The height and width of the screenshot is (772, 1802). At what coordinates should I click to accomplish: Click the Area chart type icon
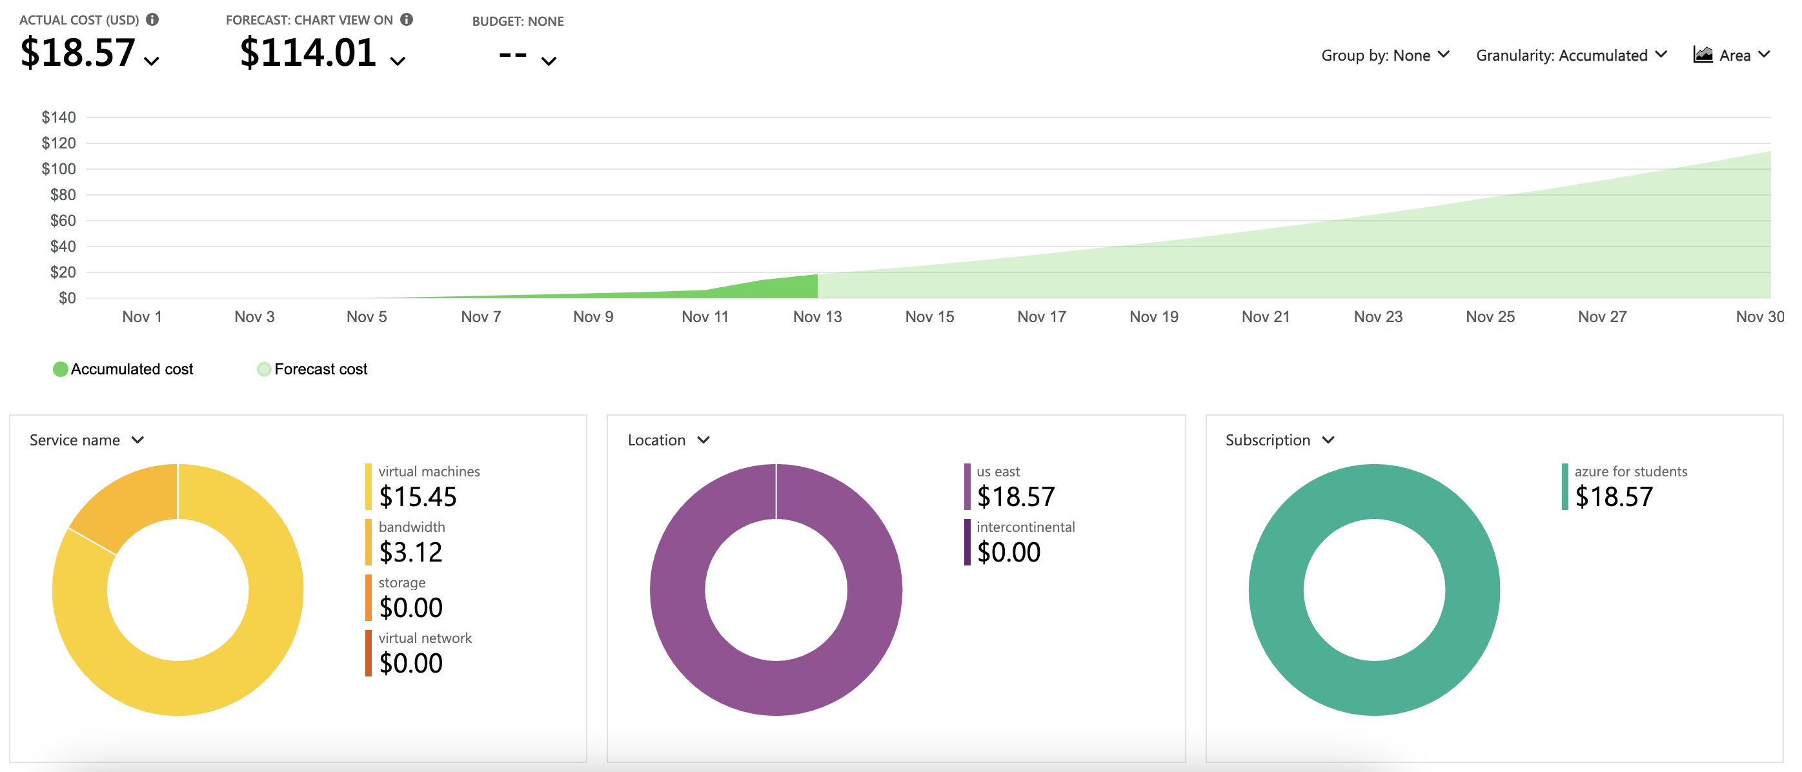pyautogui.click(x=1703, y=55)
